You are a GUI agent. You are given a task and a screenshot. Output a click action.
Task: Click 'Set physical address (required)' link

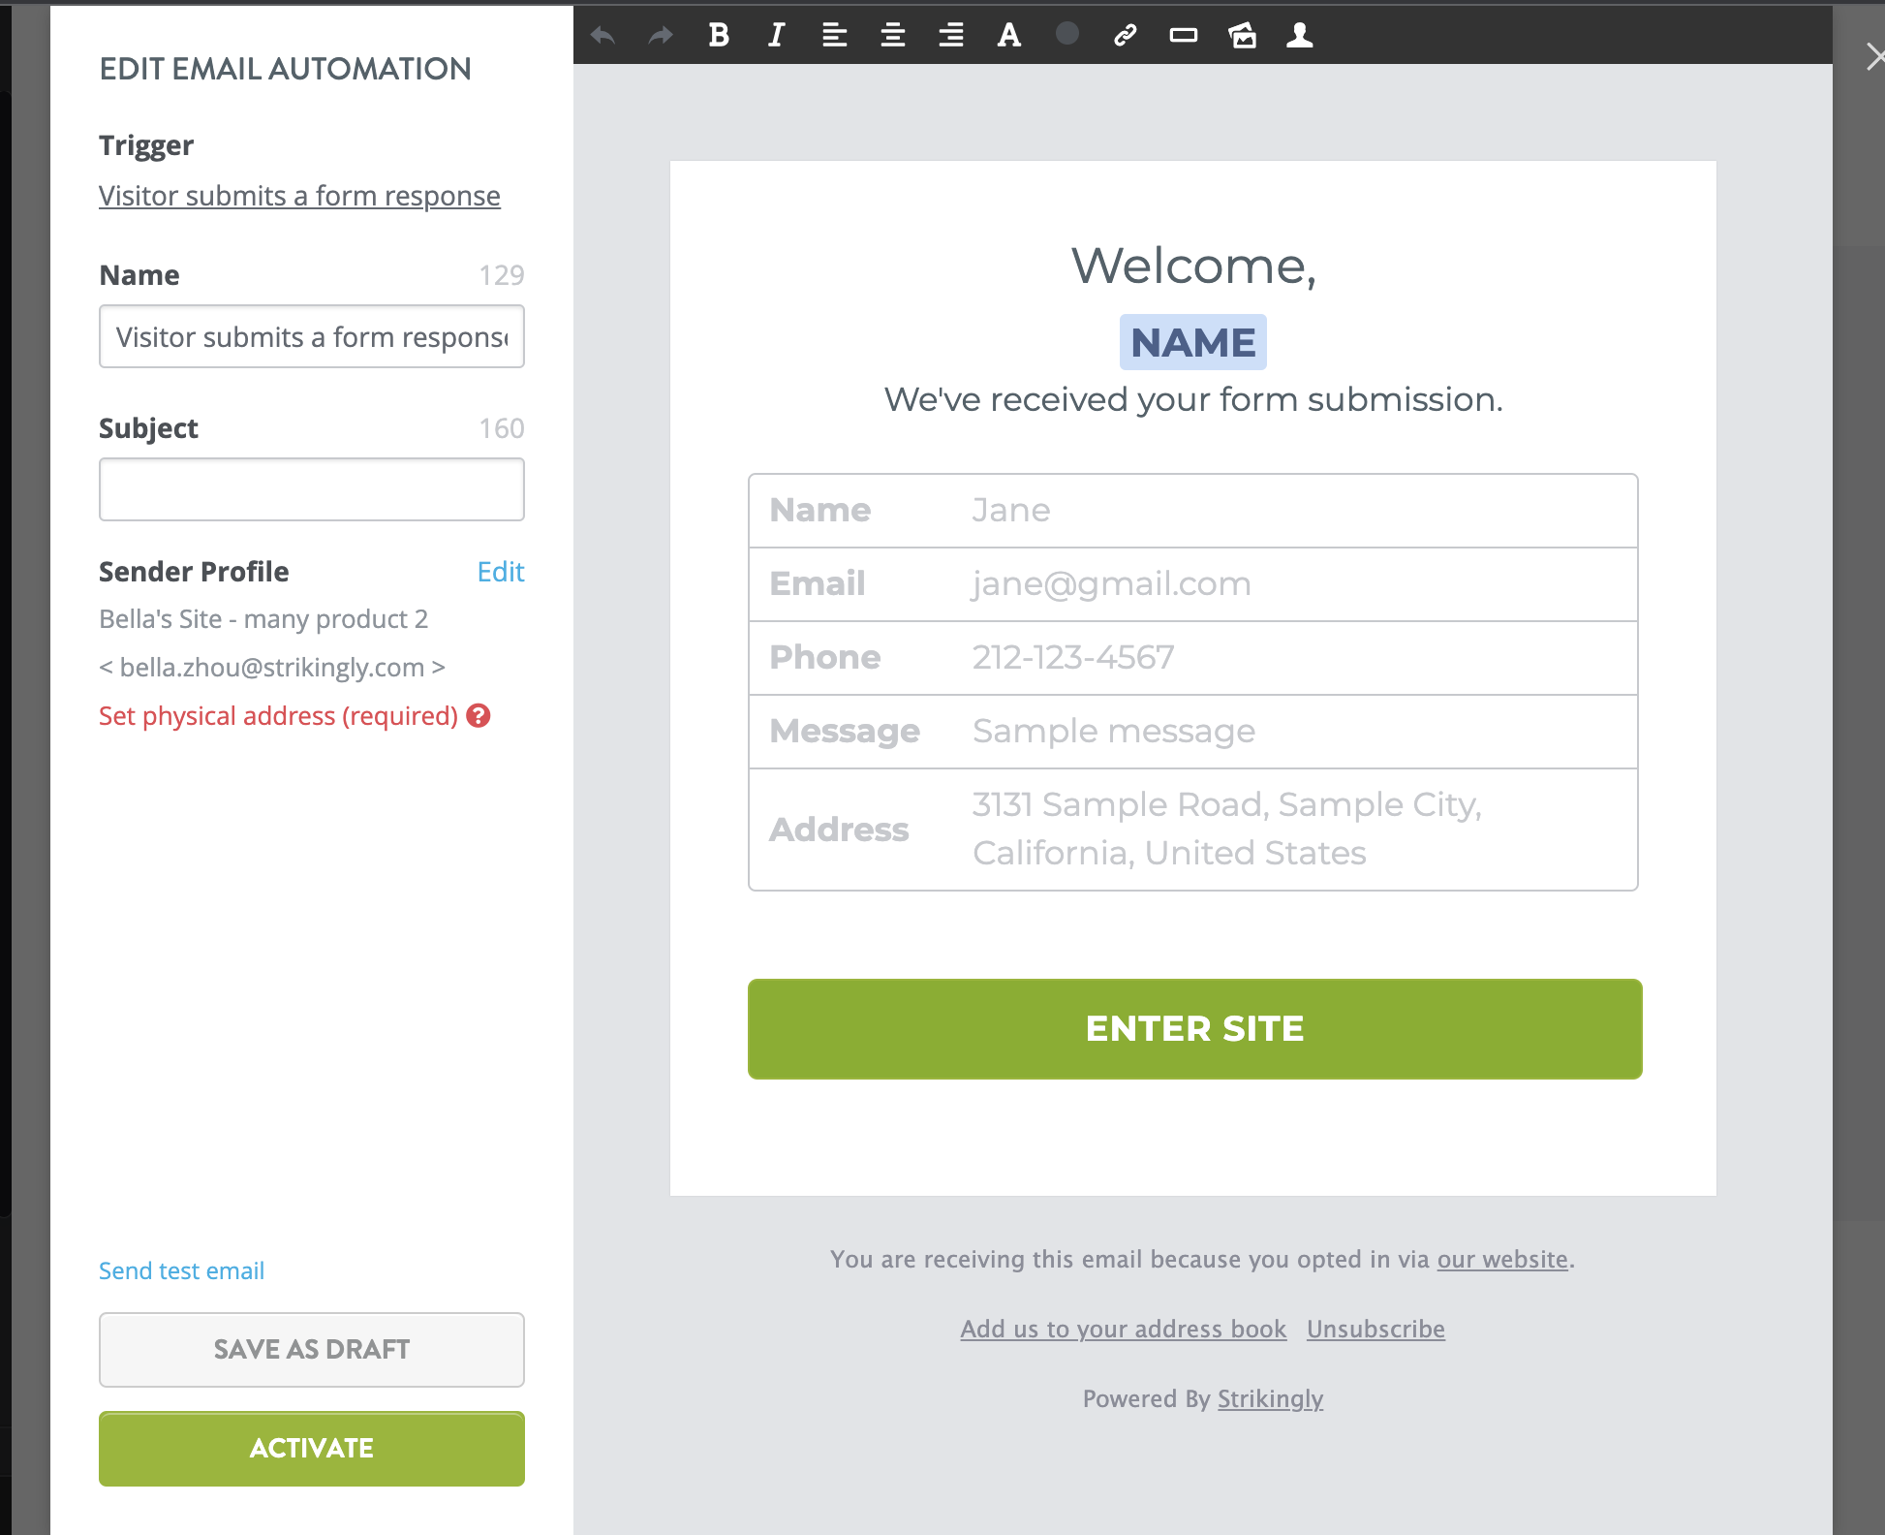point(279,716)
